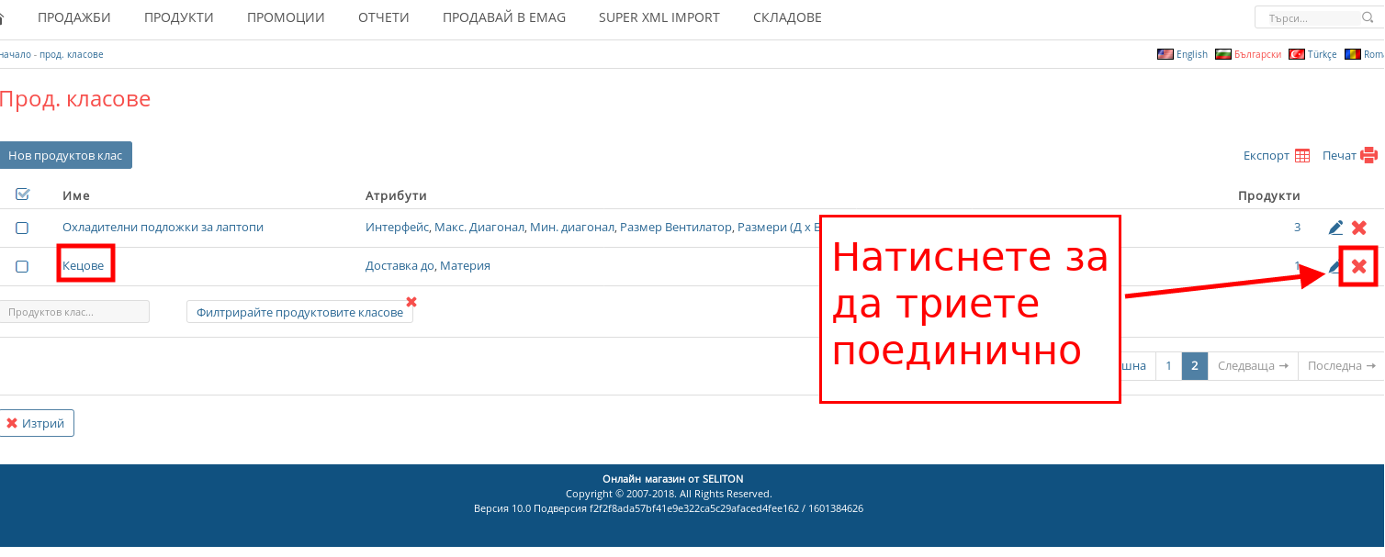This screenshot has height=557, width=1385.
Task: Go to page 1 in pagination
Action: tap(1168, 365)
